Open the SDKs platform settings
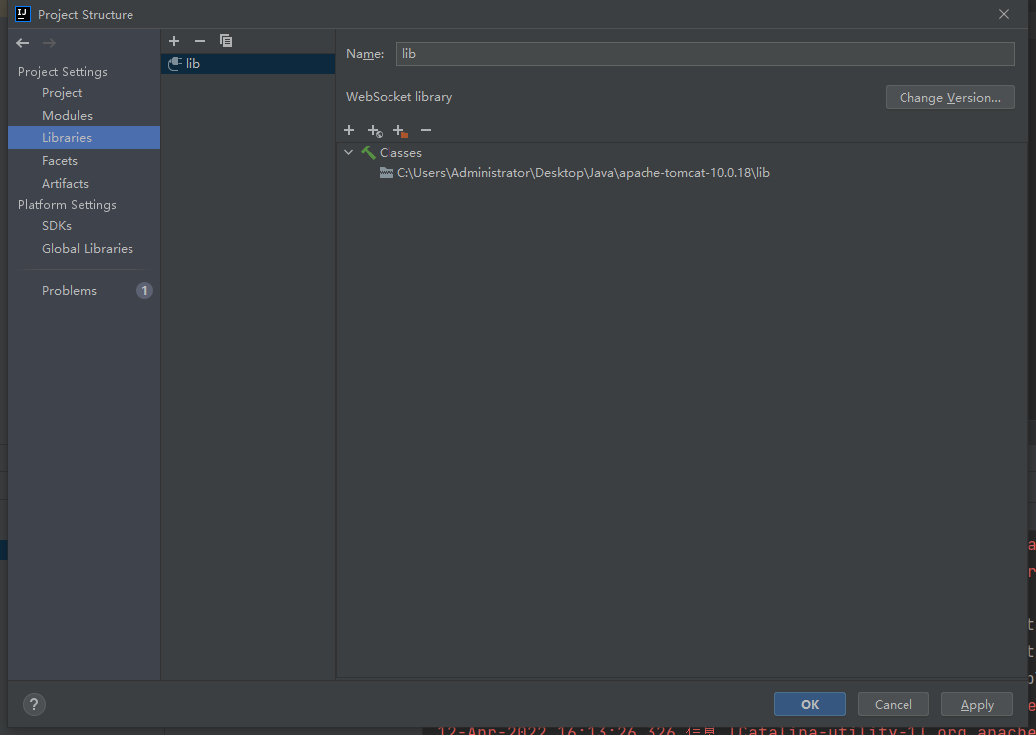This screenshot has height=735, width=1036. click(x=57, y=226)
